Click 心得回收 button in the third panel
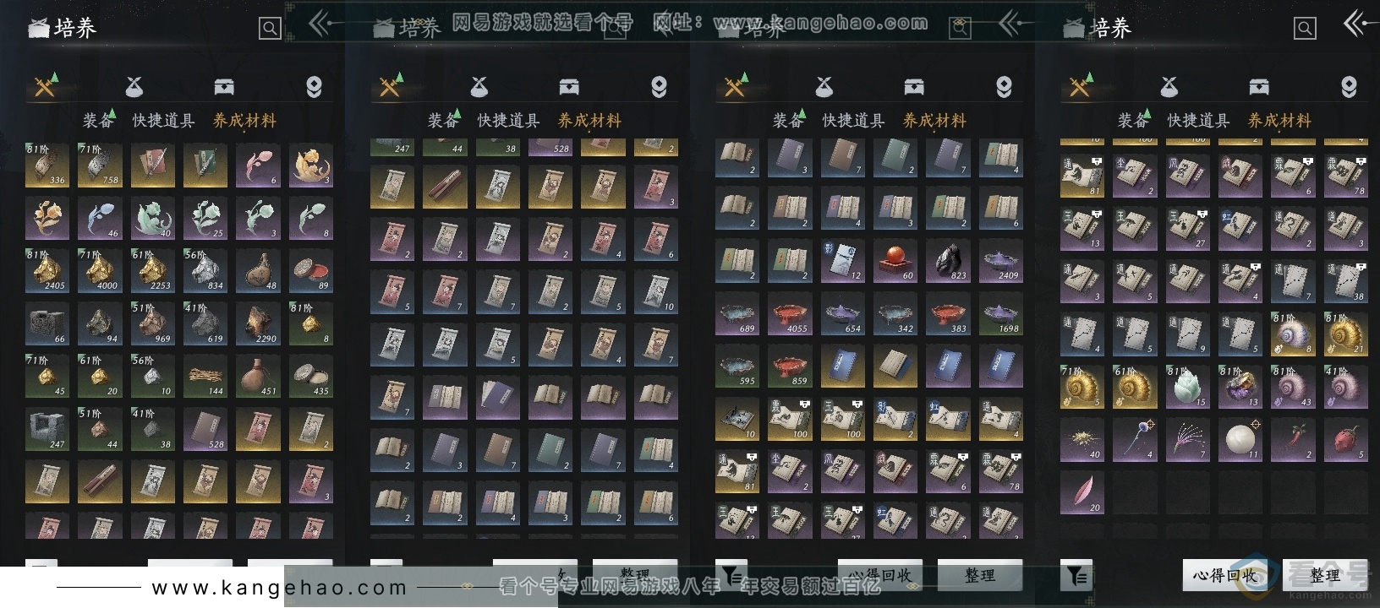Image resolution: width=1380 pixels, height=608 pixels. tap(879, 575)
